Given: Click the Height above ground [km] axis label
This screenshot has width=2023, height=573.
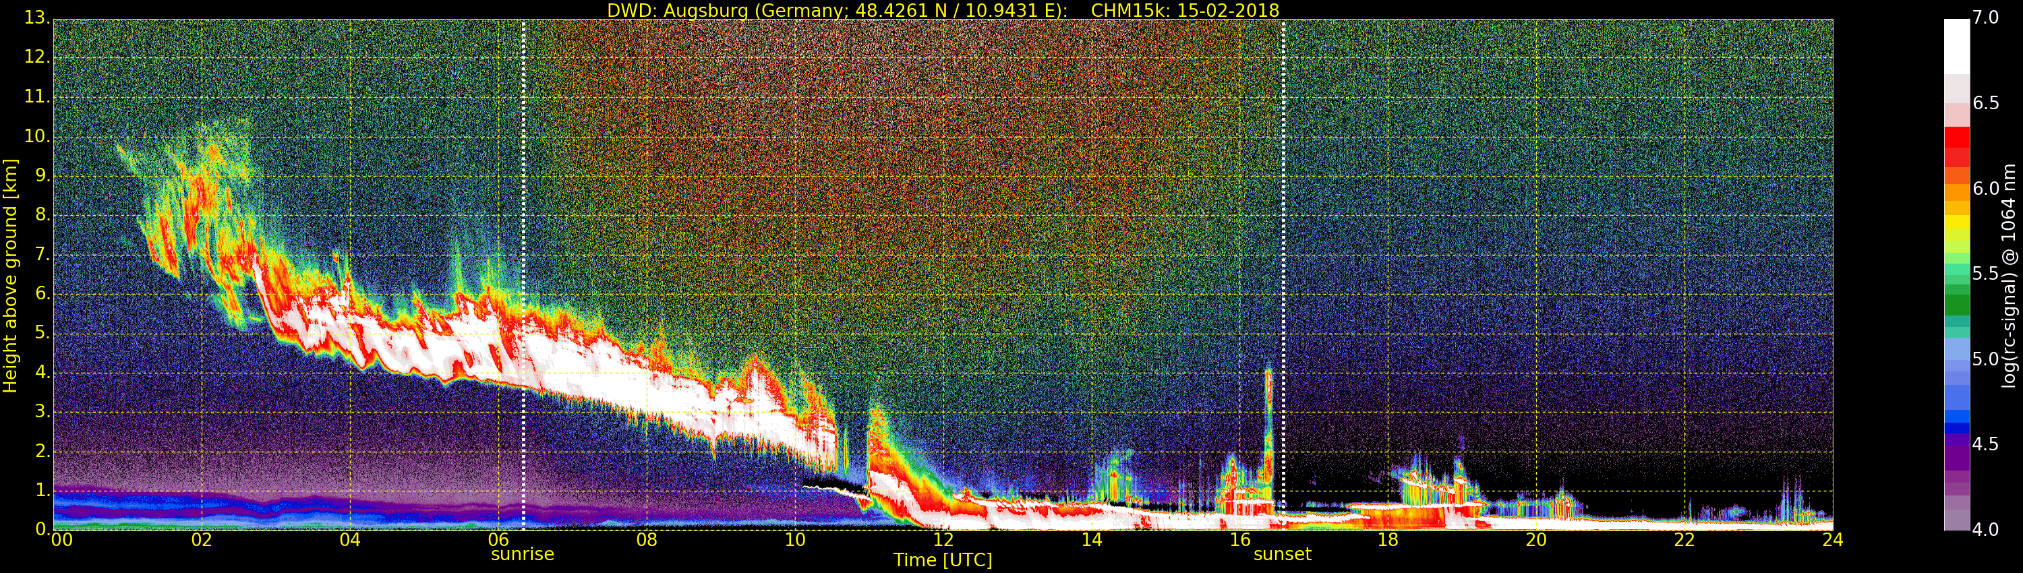Looking at the screenshot, I should pos(10,275).
